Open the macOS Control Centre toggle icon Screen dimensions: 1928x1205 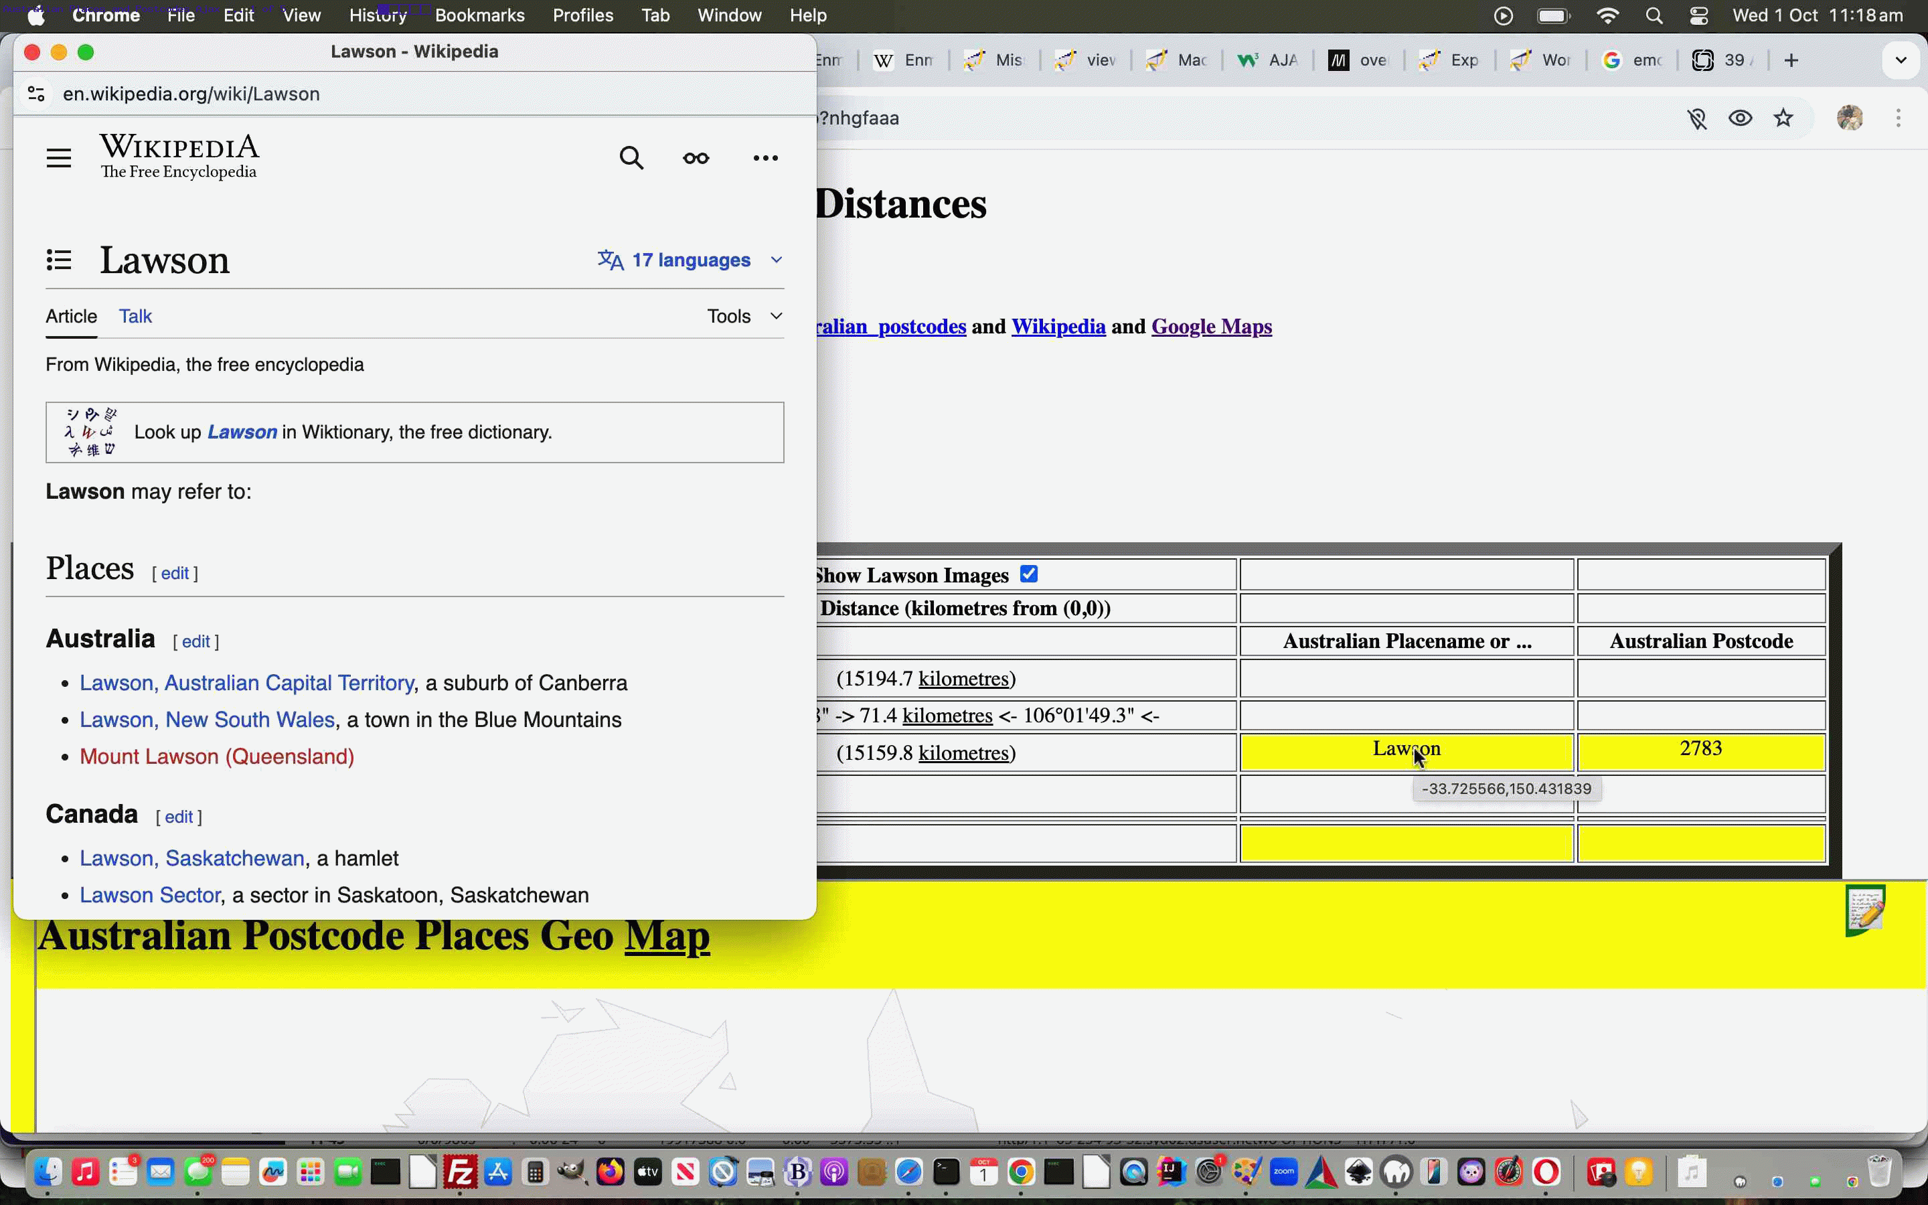[1698, 15]
